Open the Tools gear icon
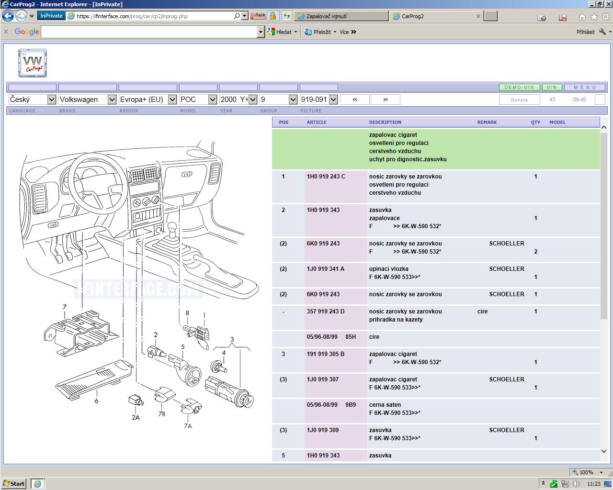This screenshot has height=490, width=613. click(606, 17)
